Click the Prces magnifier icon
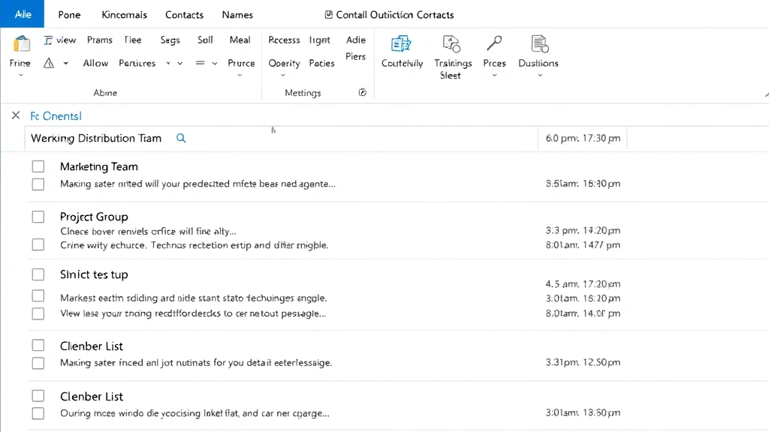Viewport: 769px width, 432px height. click(x=494, y=43)
